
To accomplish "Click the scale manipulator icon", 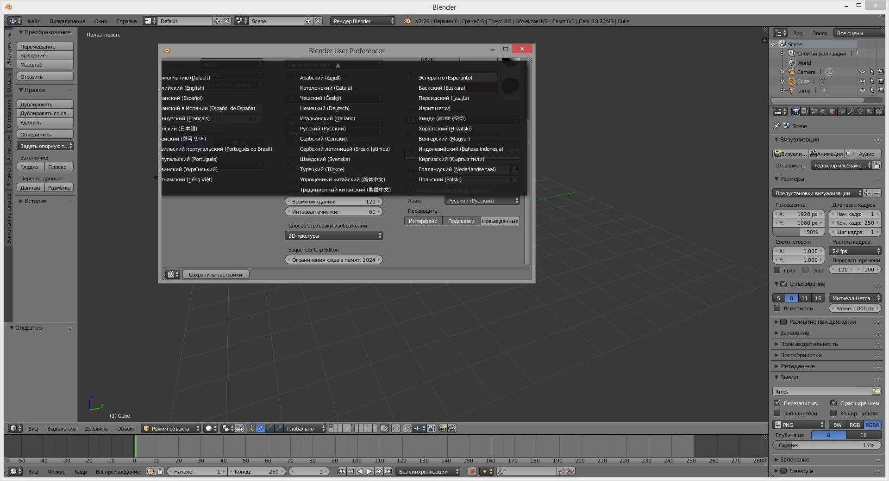I will 279,428.
